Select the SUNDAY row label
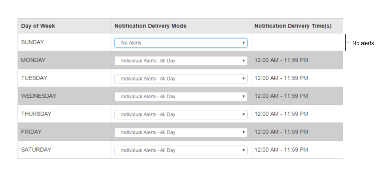Screen dimensions: 390x175 [33, 42]
